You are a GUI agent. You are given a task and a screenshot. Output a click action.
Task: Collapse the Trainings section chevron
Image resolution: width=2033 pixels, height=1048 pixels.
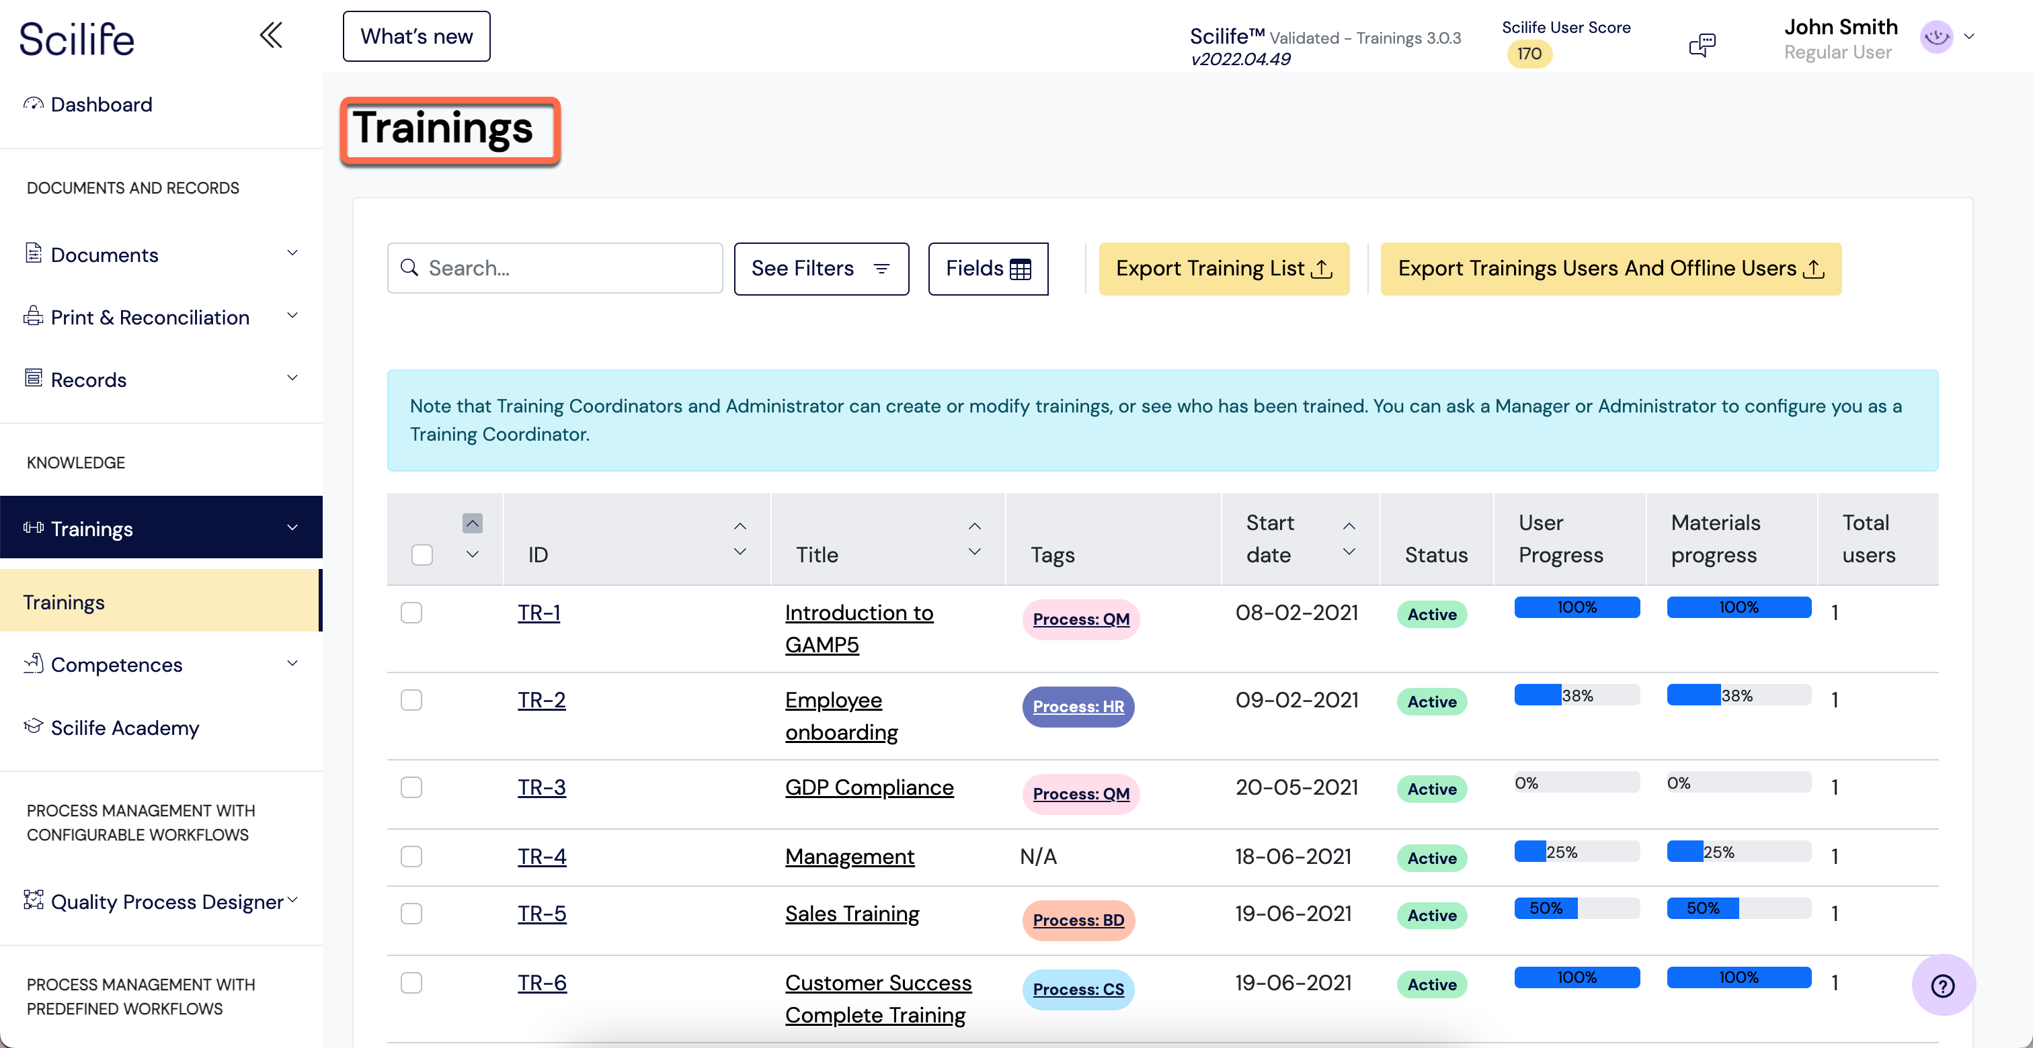point(292,527)
